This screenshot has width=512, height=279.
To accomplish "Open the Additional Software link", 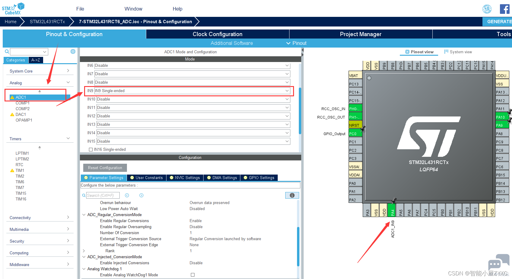I will coord(232,43).
